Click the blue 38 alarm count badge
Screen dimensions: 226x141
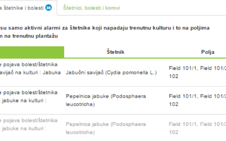pos(49,8)
